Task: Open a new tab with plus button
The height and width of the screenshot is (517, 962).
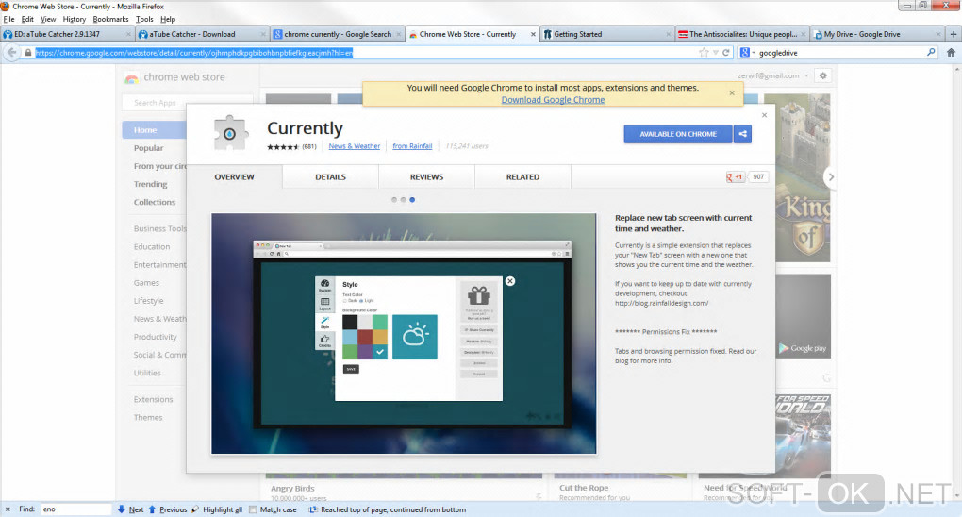Action: 953,34
